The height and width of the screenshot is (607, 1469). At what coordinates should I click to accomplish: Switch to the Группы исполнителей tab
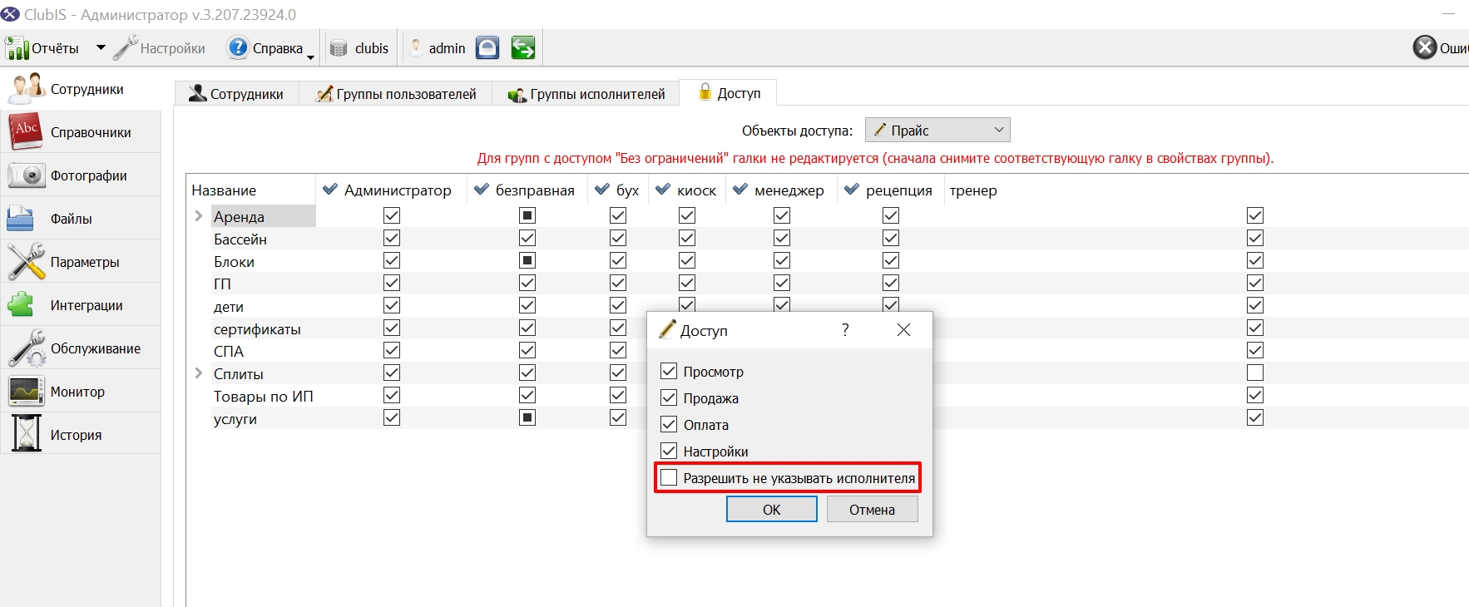point(586,94)
